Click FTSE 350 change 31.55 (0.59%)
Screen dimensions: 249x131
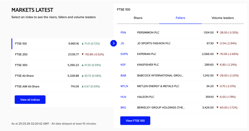(91, 65)
